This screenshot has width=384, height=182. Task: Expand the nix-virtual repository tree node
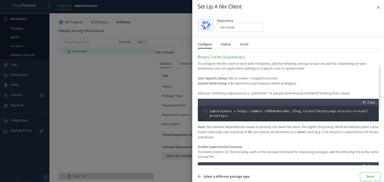coord(64,51)
